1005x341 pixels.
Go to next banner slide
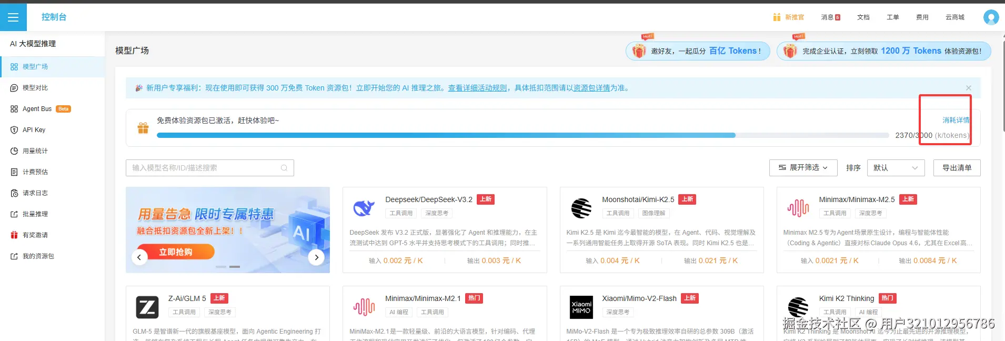(316, 257)
